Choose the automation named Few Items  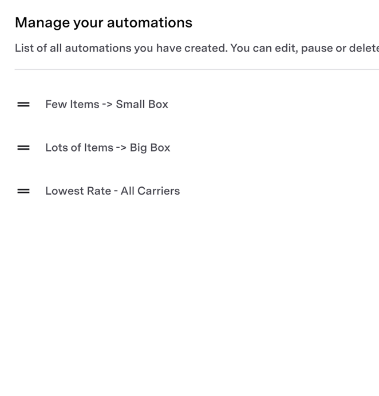[106, 104]
